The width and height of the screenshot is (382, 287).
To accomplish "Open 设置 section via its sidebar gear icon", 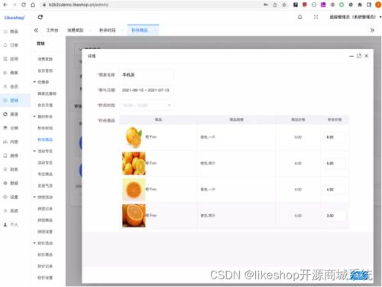I will click(x=5, y=197).
